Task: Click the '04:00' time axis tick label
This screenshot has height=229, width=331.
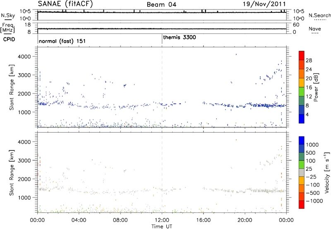Action: click(x=79, y=220)
